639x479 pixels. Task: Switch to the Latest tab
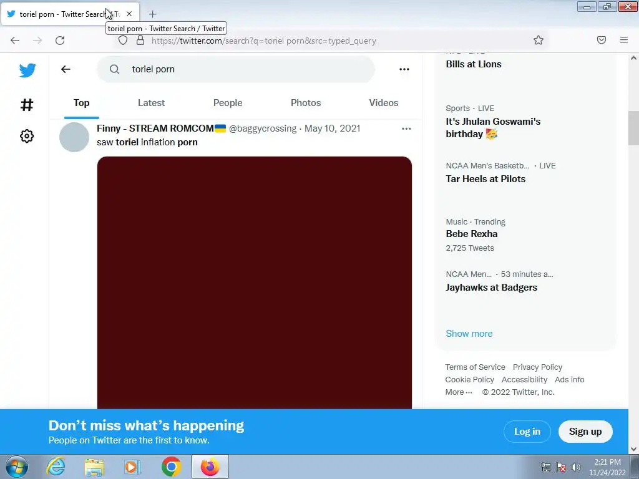coord(151,103)
